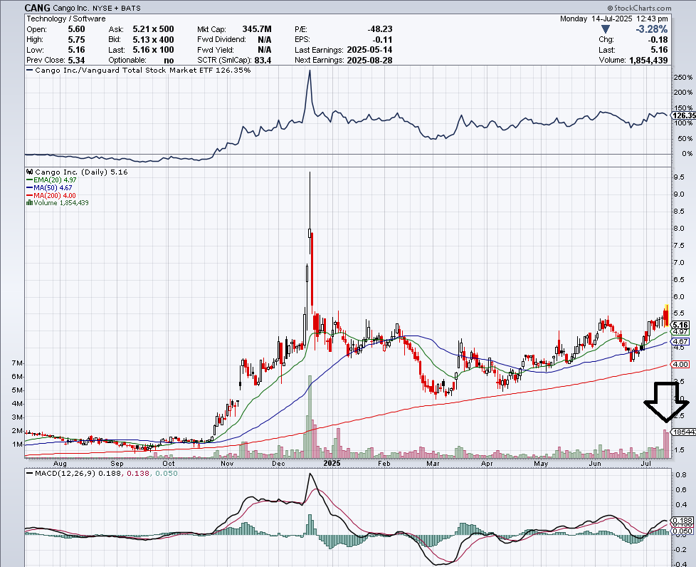The height and width of the screenshot is (567, 696).
Task: Click the MACD(12,26,9) indicator legend
Action: 102,474
